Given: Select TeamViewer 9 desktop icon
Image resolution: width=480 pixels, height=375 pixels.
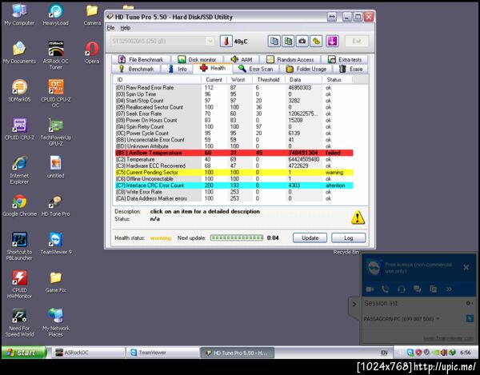Looking at the screenshot, I should pos(56,243).
